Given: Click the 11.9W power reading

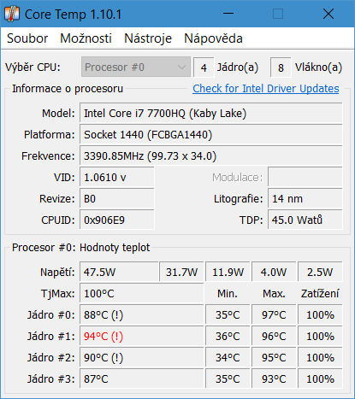Looking at the screenshot, I should point(228,272).
